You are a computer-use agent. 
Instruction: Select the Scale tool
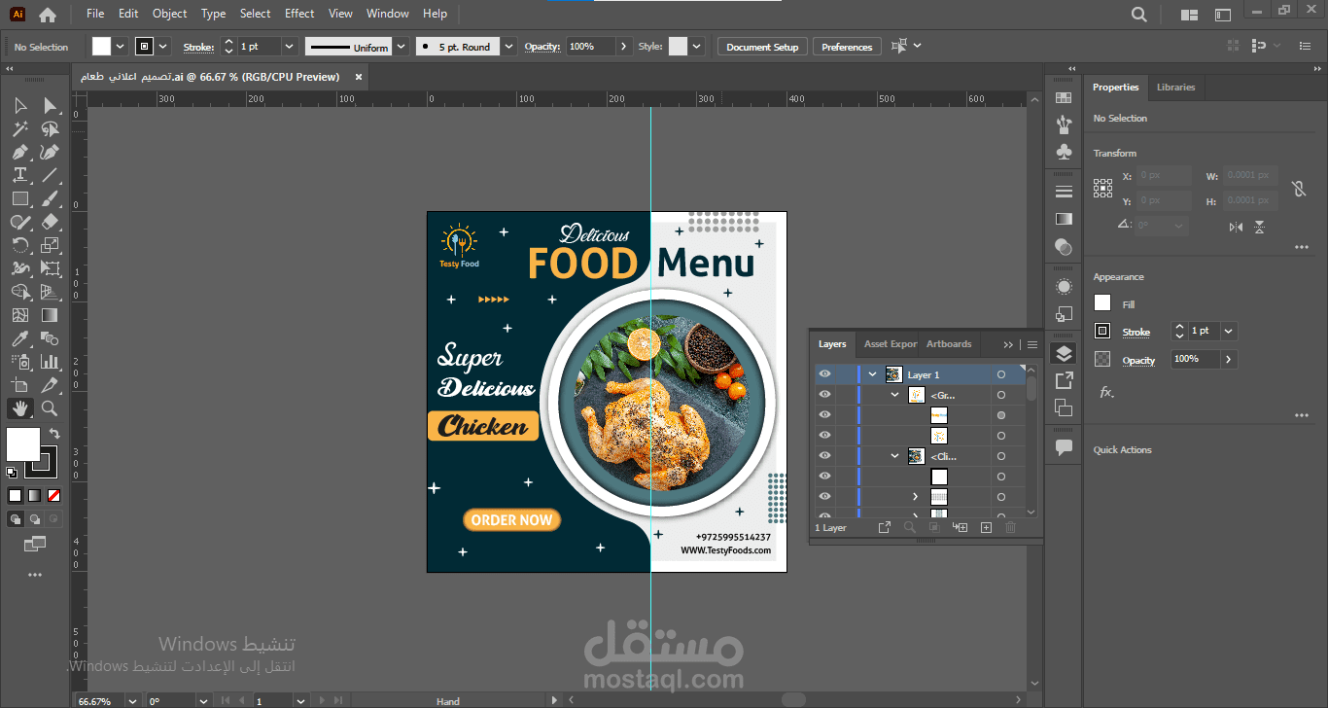click(50, 245)
